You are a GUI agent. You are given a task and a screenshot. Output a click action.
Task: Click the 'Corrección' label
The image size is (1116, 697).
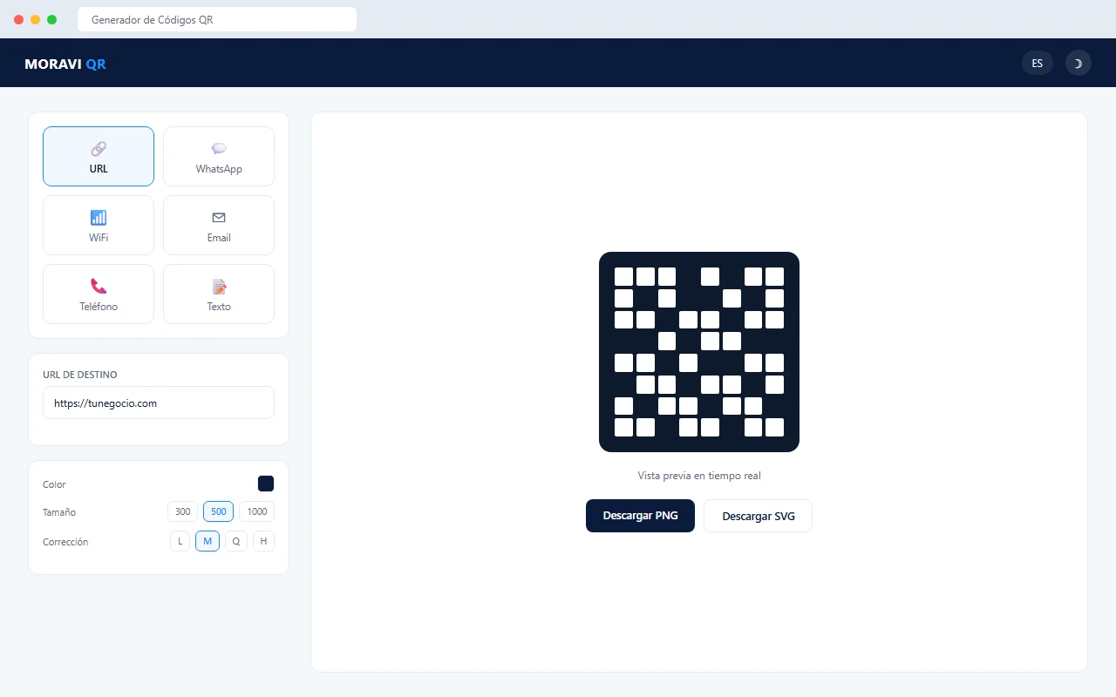coord(65,542)
